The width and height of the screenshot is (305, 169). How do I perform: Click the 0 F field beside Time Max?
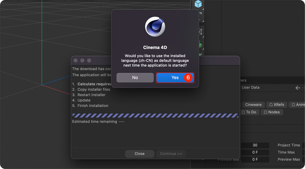pyautogui.click(x=255, y=152)
